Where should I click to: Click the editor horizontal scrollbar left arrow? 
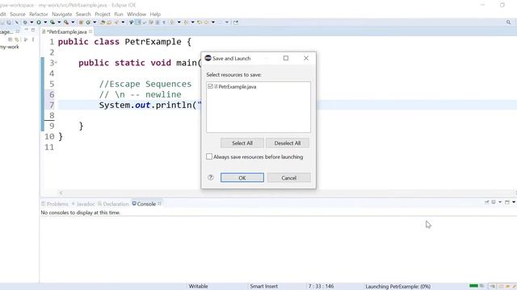[x=61, y=193]
